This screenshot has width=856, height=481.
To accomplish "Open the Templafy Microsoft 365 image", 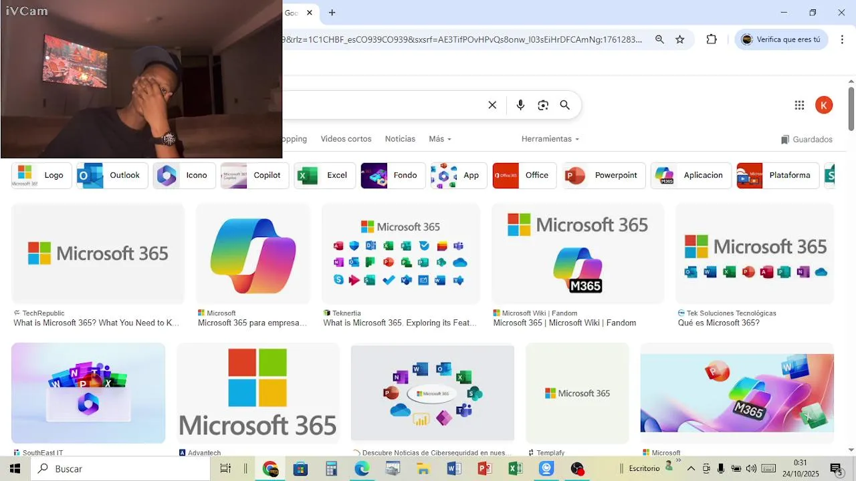I will (x=577, y=393).
